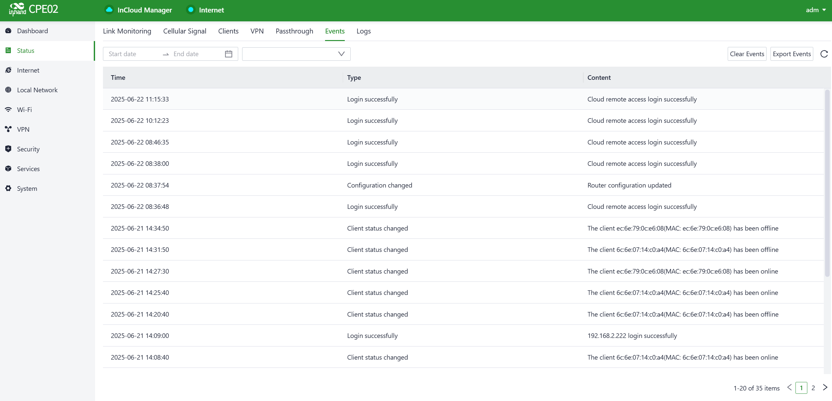Click the events table vertical scrollbar
Screen dimensions: 832x401
click(827, 184)
